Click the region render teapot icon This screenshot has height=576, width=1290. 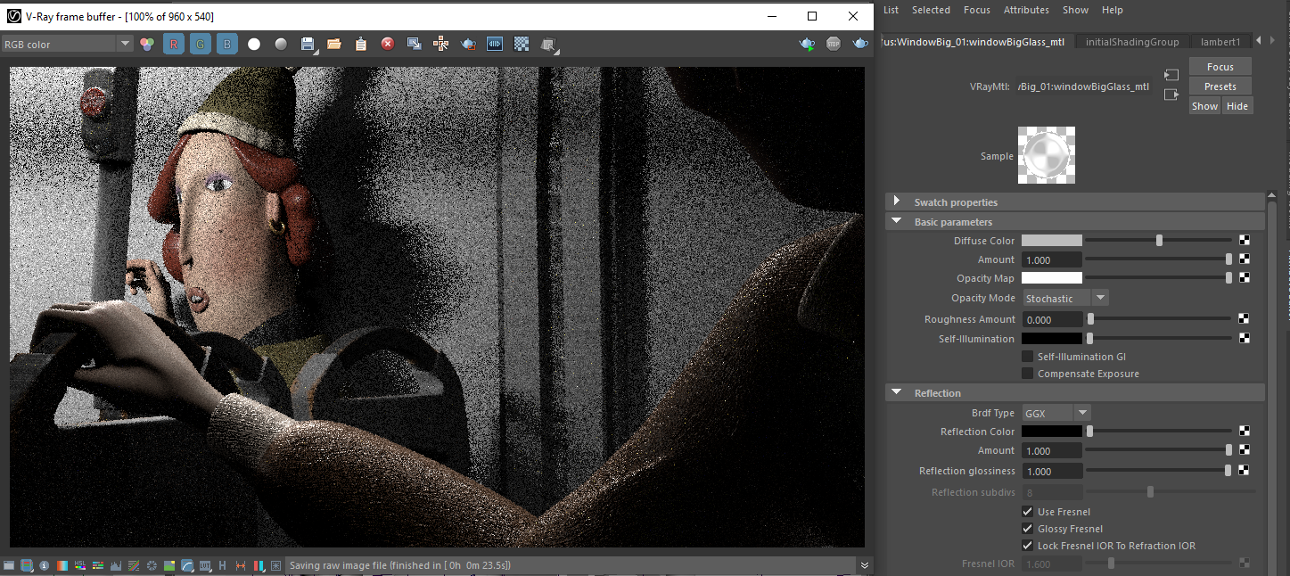click(468, 44)
